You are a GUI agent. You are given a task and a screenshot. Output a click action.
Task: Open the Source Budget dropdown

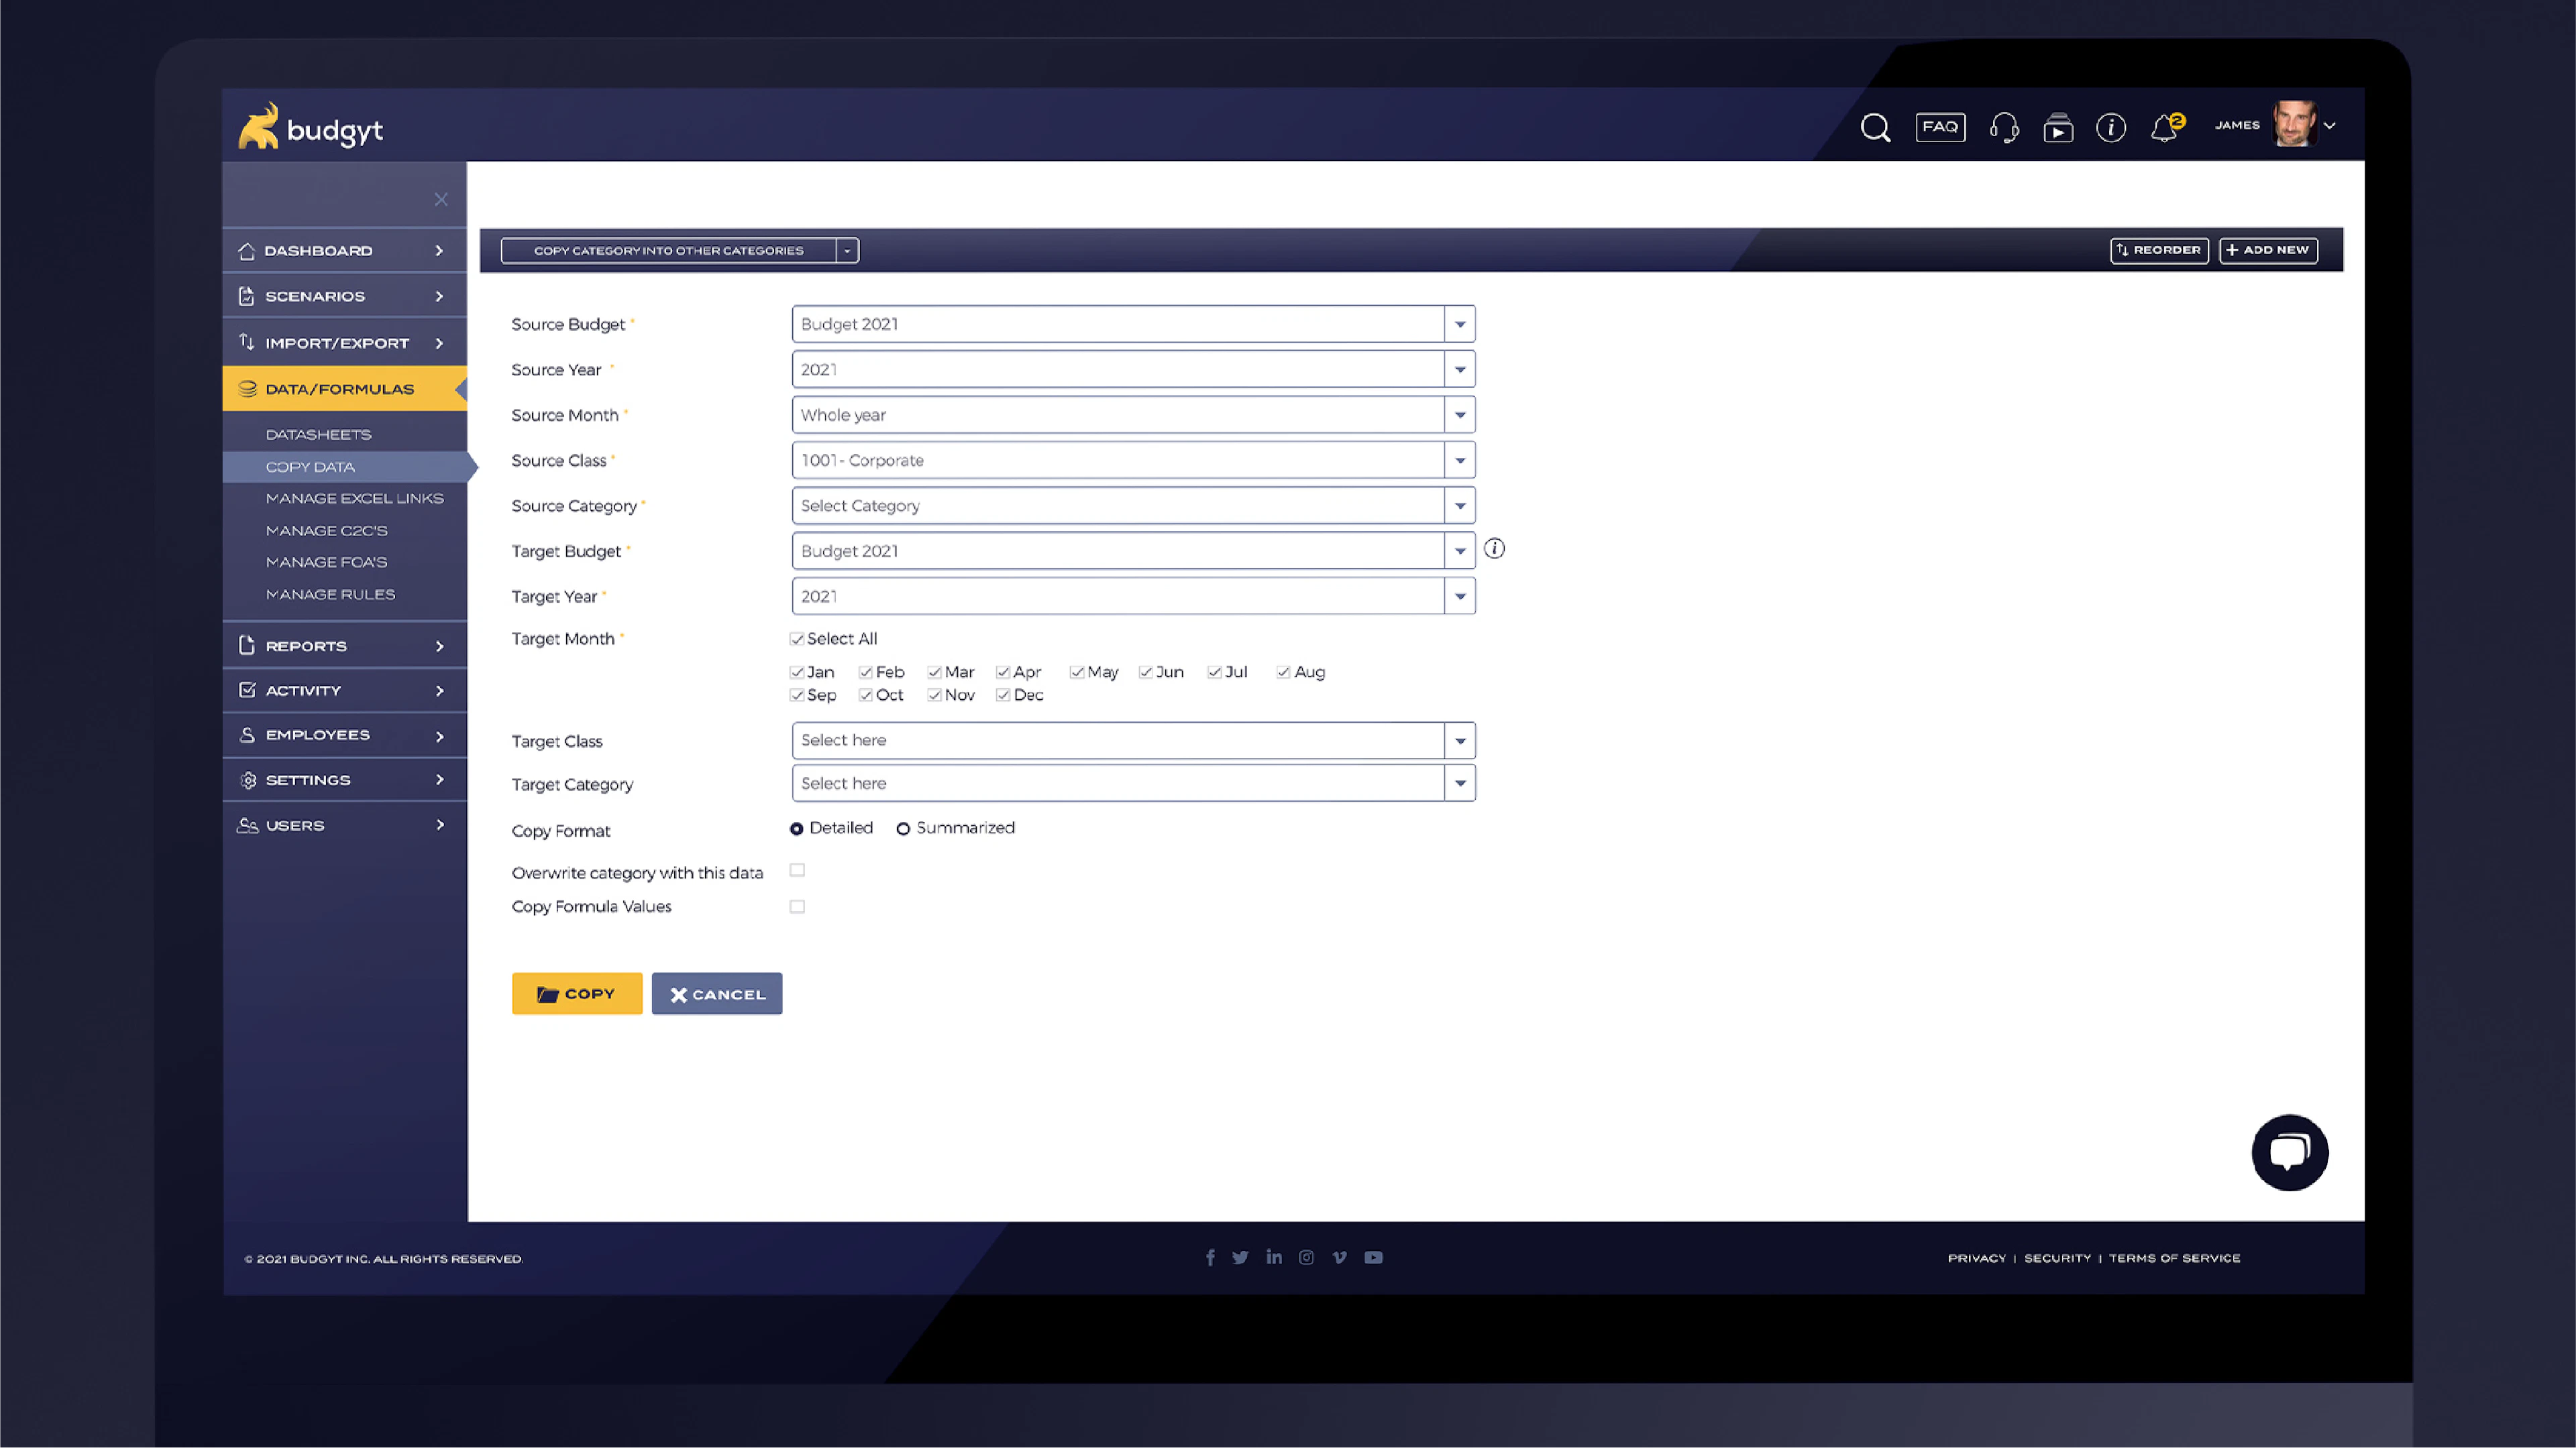[x=1460, y=322]
